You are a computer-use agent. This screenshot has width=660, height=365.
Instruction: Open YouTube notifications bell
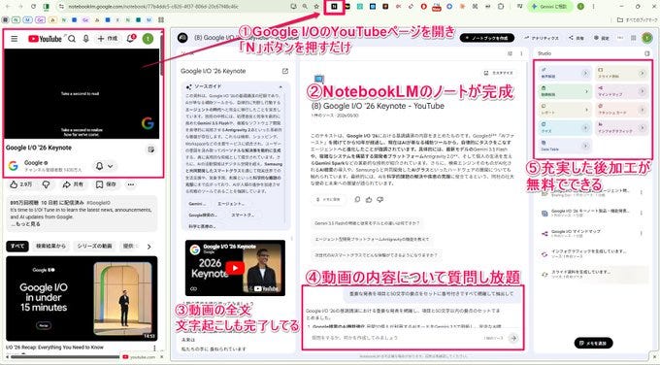[131, 39]
